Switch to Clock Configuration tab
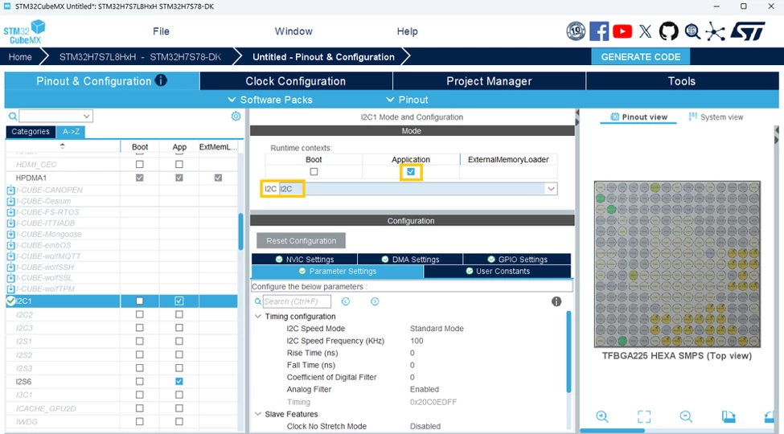Viewport: 784px width, 434px height. coord(295,81)
